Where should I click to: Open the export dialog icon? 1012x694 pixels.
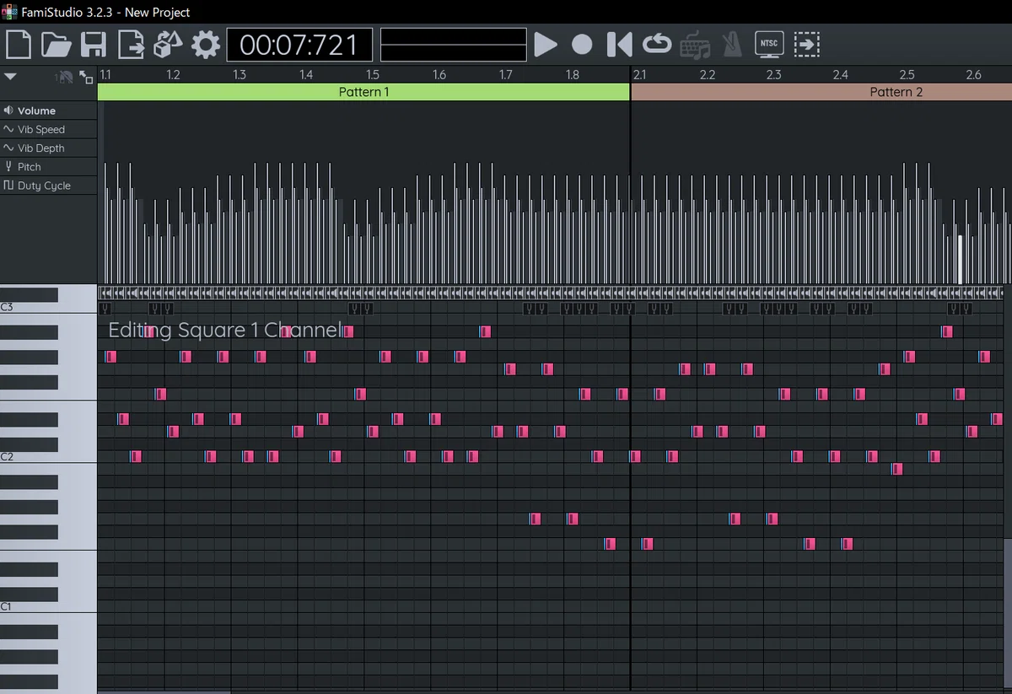click(132, 44)
